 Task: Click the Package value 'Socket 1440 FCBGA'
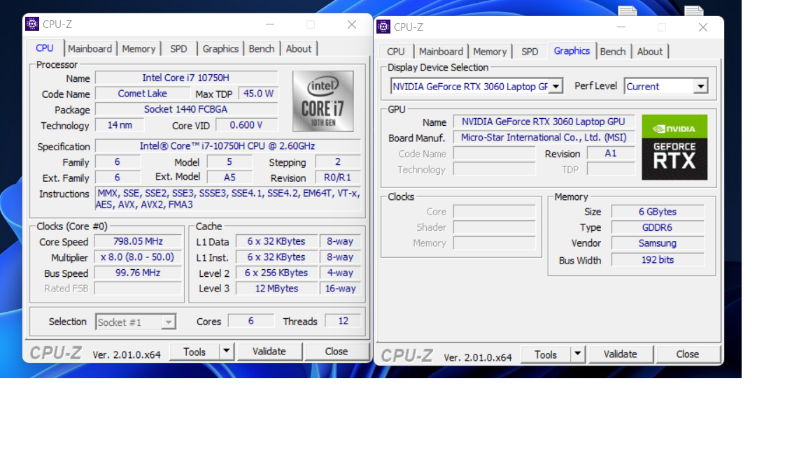[x=186, y=109]
